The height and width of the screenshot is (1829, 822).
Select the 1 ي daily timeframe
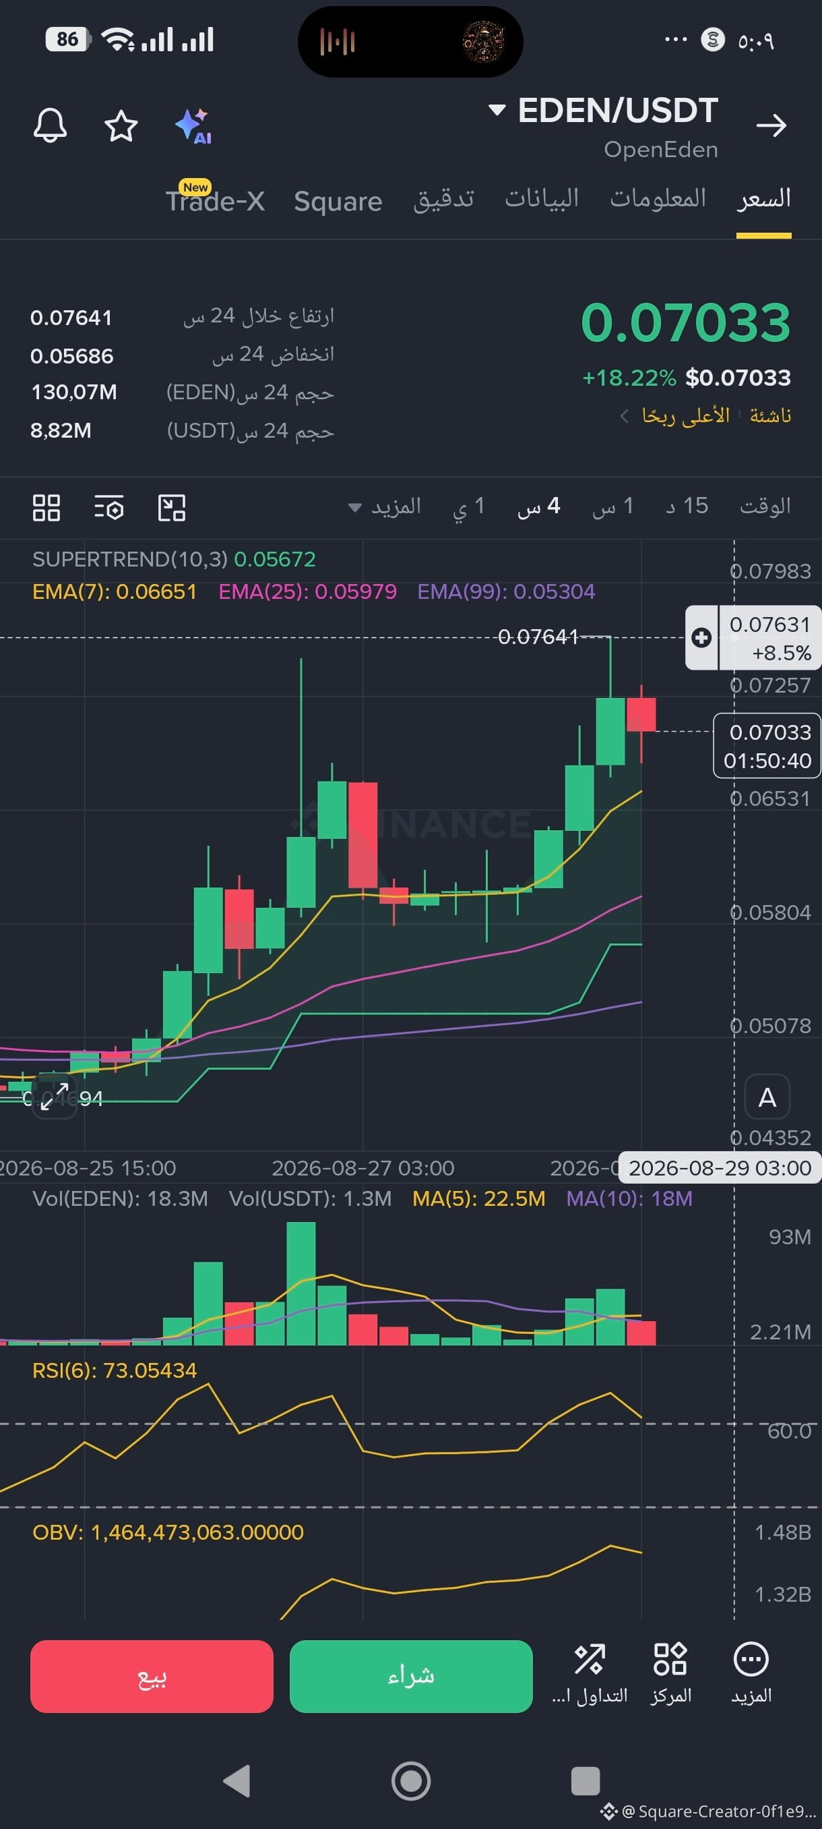pos(469,506)
